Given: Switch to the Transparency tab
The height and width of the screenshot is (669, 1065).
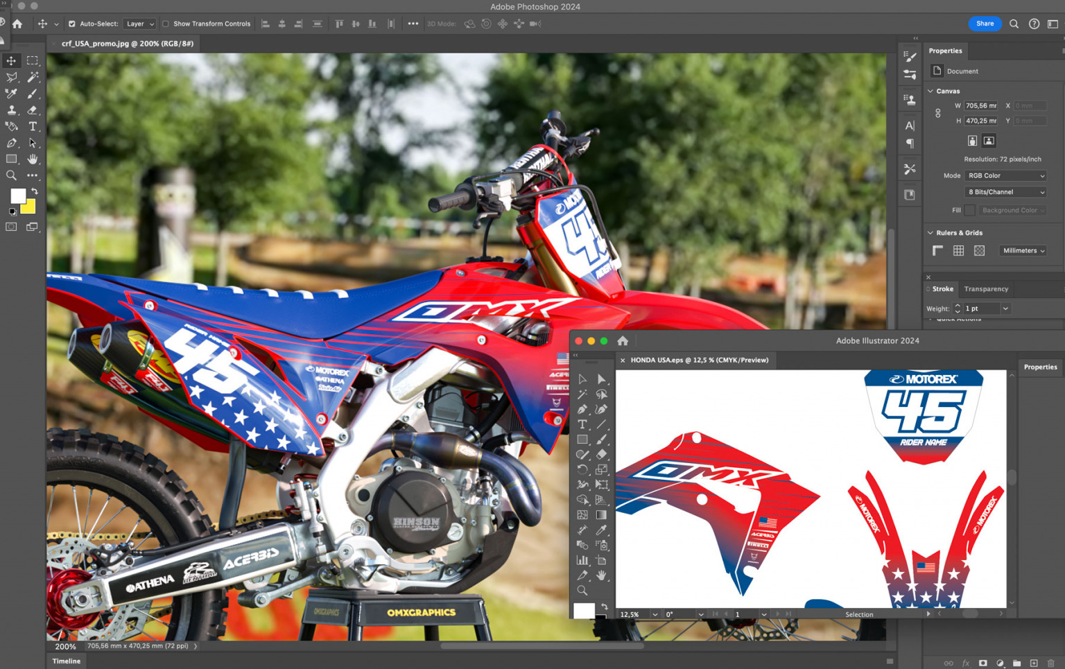Looking at the screenshot, I should coord(986,288).
